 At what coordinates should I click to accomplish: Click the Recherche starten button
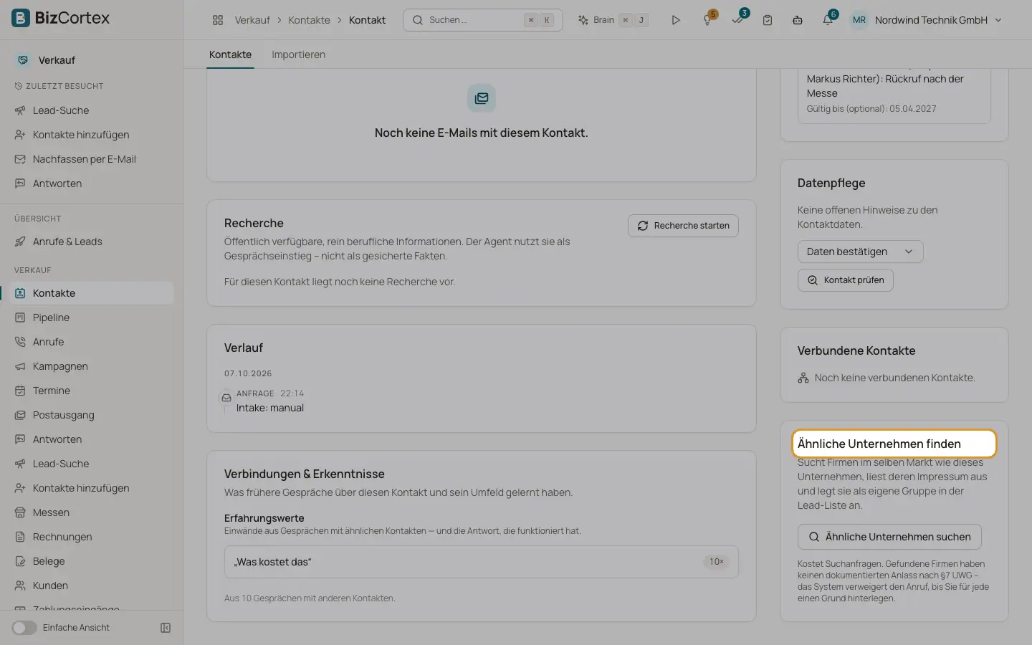(683, 226)
